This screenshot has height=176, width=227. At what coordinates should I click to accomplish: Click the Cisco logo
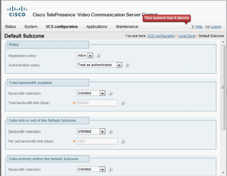[x=17, y=11]
